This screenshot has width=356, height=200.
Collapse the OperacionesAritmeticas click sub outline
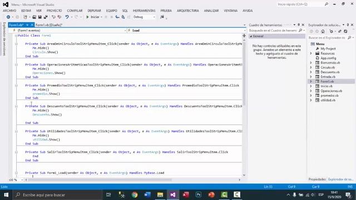point(16,64)
